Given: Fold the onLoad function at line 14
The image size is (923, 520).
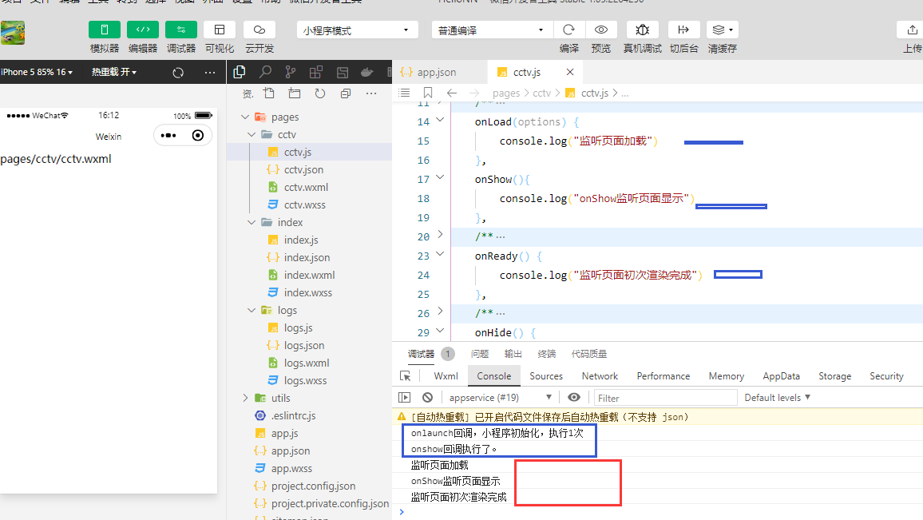Looking at the screenshot, I should 440,120.
